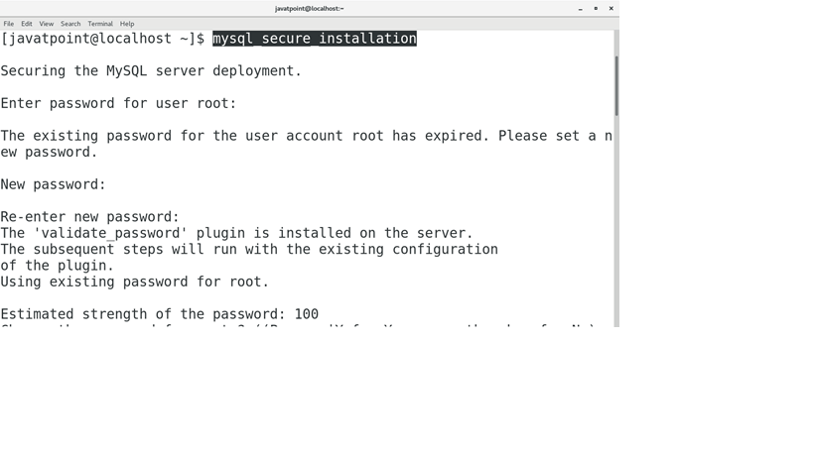
Task: Click 'Using existing password for root.' line
Action: click(135, 283)
